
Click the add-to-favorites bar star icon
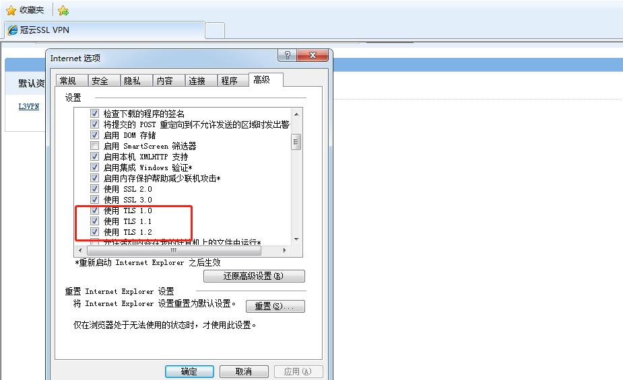(63, 11)
